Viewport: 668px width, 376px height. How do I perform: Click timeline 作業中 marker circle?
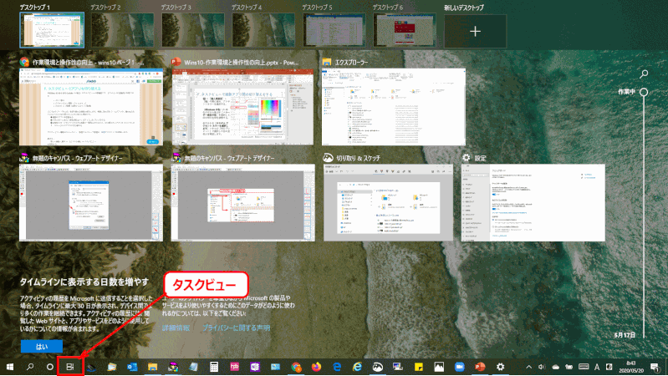tap(644, 92)
